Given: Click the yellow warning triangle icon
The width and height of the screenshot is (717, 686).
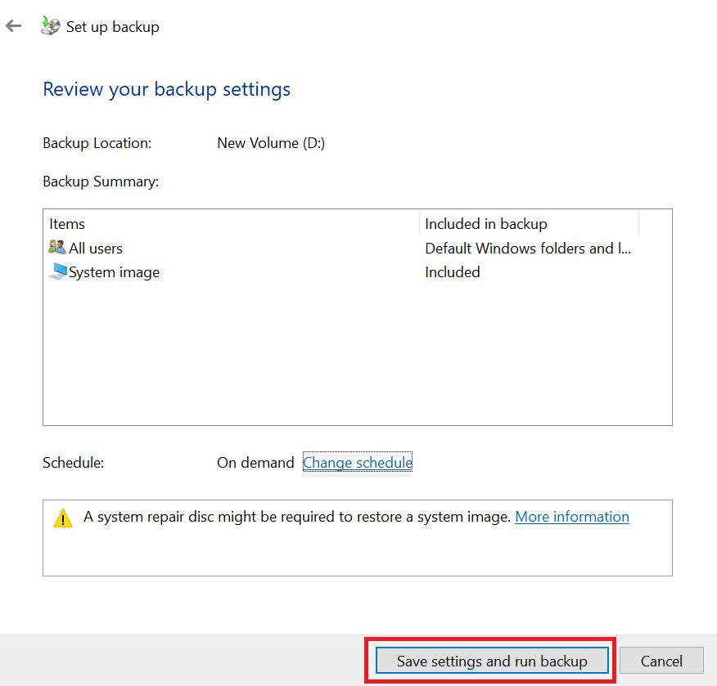Looking at the screenshot, I should pyautogui.click(x=63, y=518).
